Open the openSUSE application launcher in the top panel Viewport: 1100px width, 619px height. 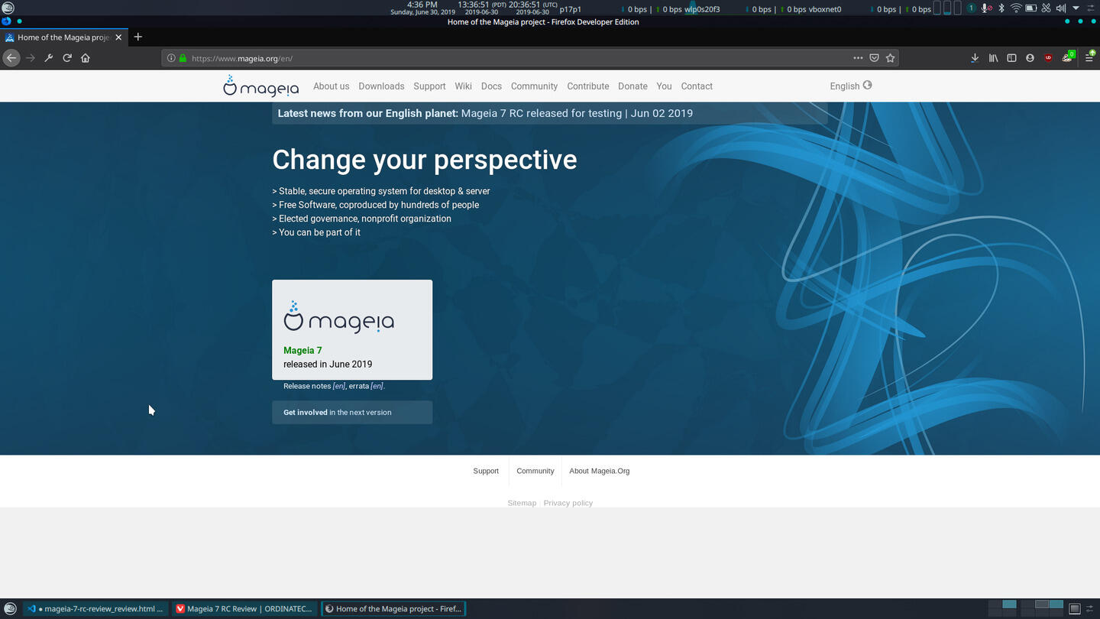pyautogui.click(x=8, y=8)
